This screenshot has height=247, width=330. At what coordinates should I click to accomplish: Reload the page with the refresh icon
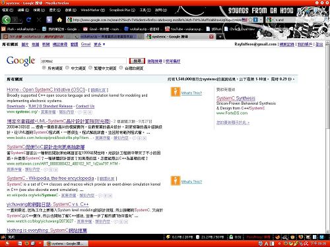pyautogui.click(x=28, y=20)
